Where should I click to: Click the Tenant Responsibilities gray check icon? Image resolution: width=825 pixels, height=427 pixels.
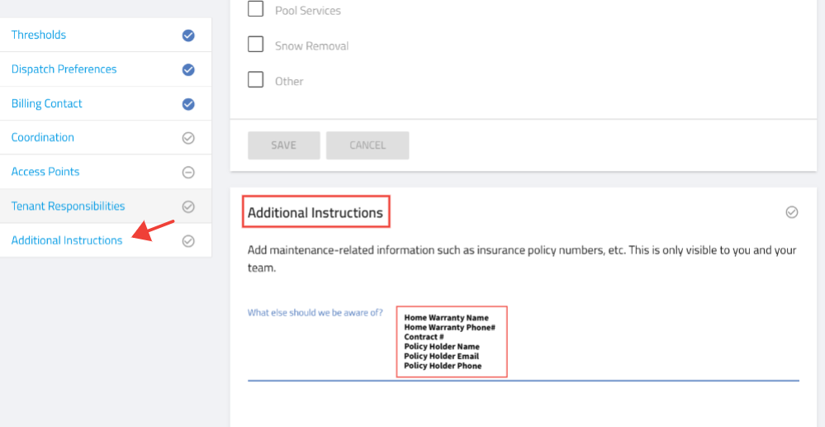tap(188, 206)
